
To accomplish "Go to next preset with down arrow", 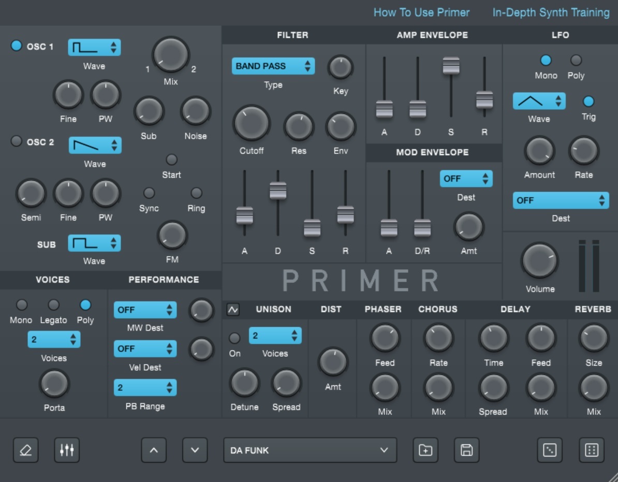I will pyautogui.click(x=195, y=450).
